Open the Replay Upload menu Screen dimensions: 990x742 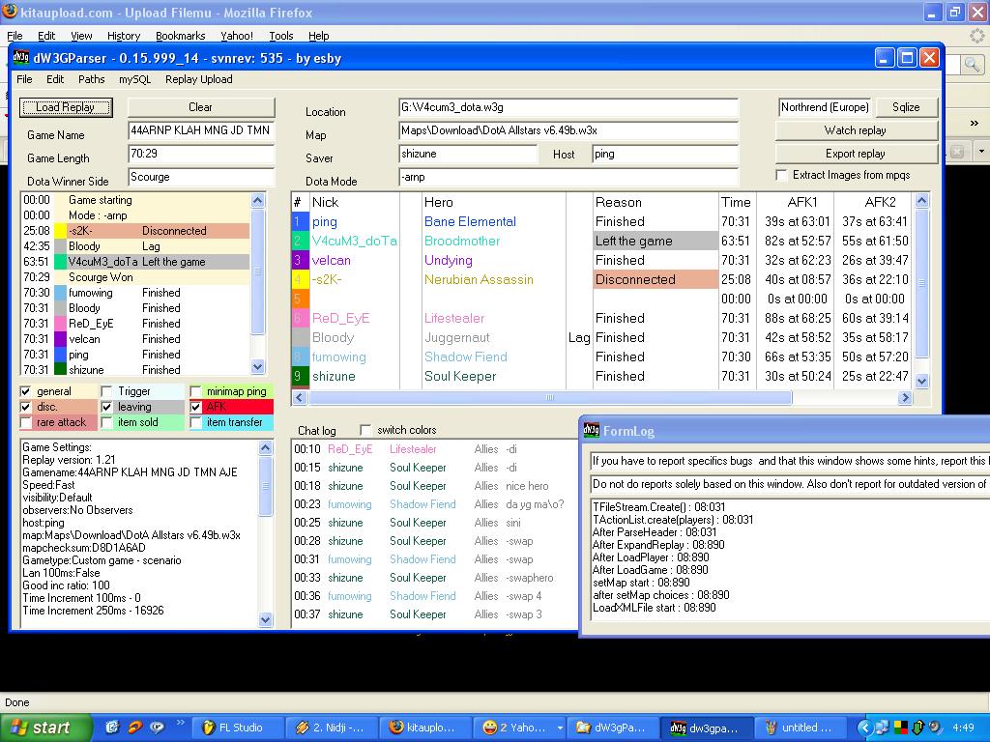pos(199,79)
